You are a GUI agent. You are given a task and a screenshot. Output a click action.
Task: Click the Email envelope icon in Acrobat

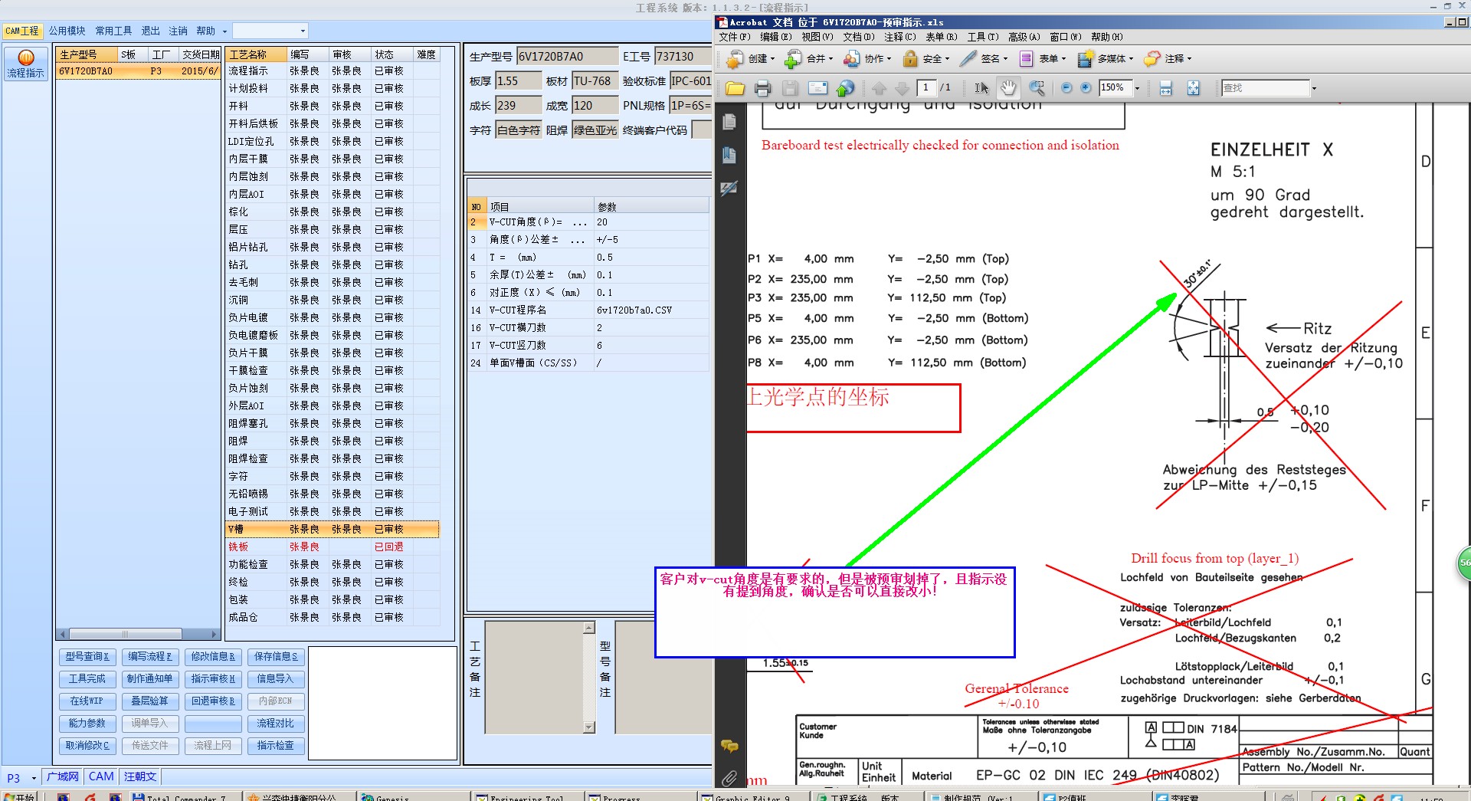click(817, 88)
